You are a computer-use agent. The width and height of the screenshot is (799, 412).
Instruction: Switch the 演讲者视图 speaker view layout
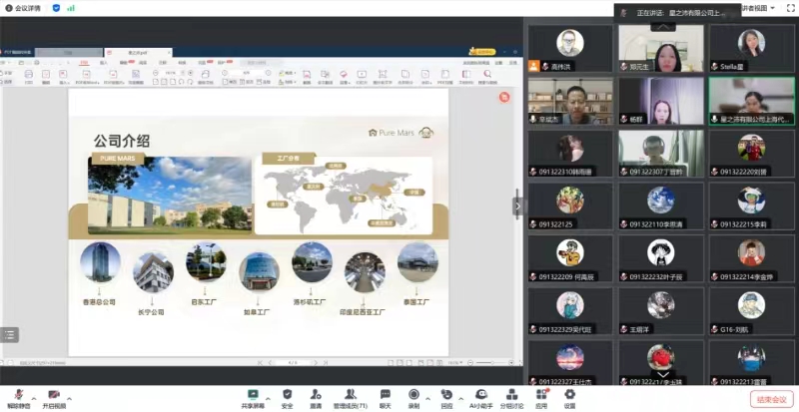coord(764,9)
